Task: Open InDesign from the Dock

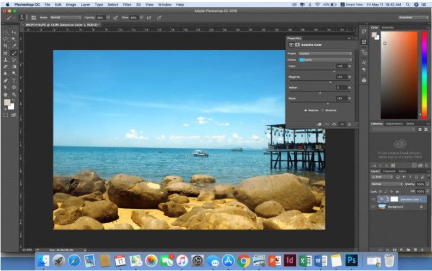Action: 290,260
